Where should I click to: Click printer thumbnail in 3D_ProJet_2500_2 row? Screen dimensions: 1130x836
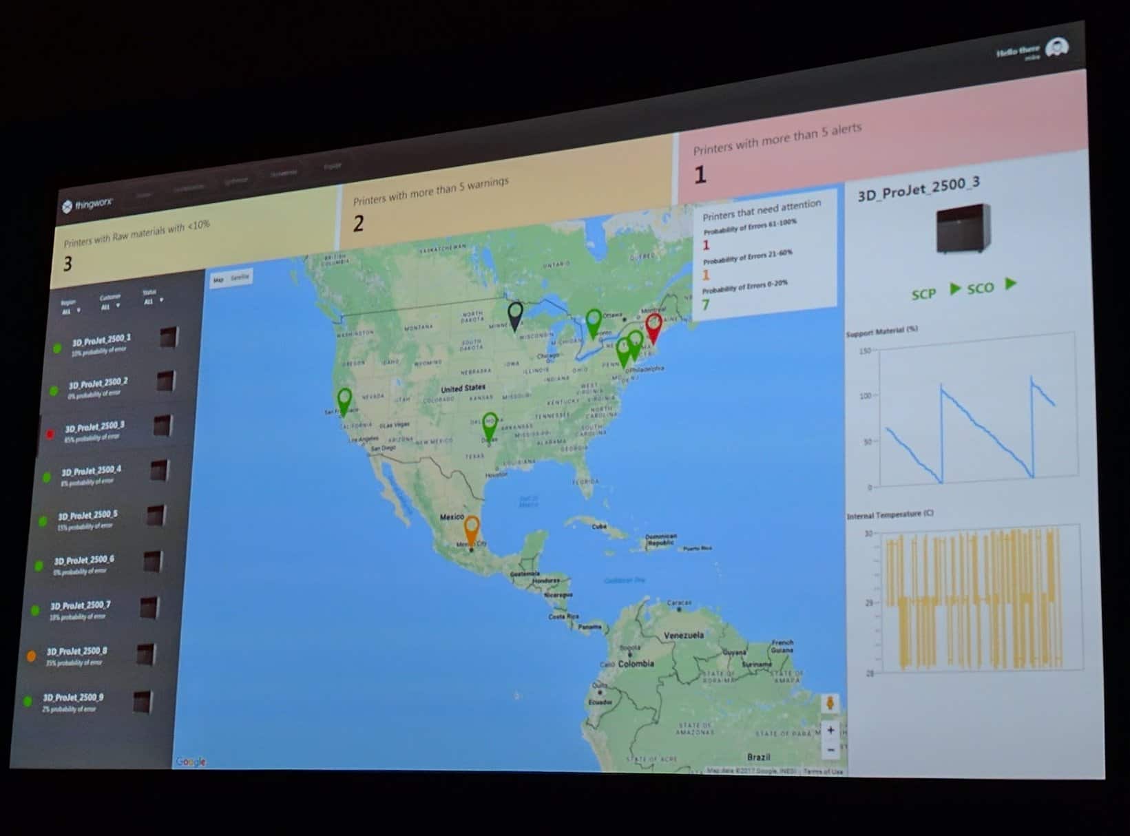tap(166, 382)
